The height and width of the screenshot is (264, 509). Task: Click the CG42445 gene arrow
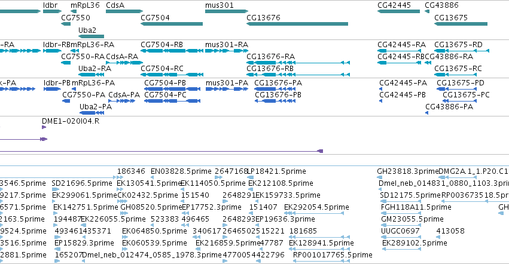398,11
